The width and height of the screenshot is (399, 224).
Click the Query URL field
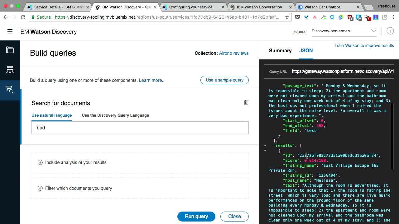(329, 72)
